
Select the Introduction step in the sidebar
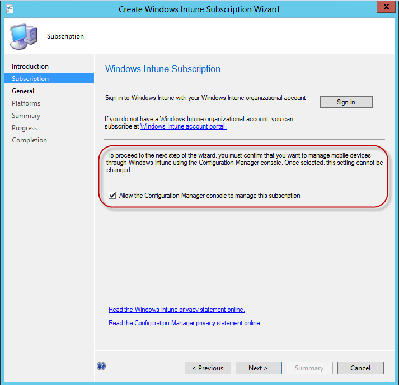pos(30,66)
